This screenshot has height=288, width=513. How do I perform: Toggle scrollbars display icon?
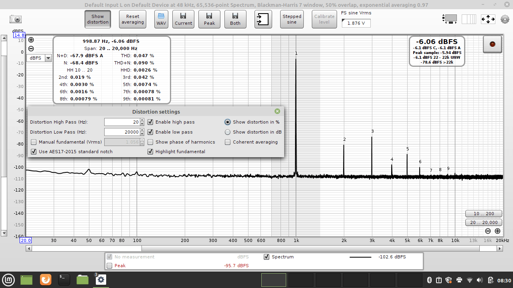[x=450, y=19]
